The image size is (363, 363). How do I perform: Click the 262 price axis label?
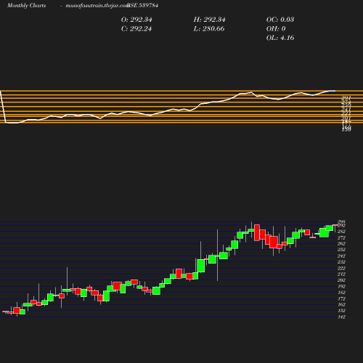(x=341, y=244)
